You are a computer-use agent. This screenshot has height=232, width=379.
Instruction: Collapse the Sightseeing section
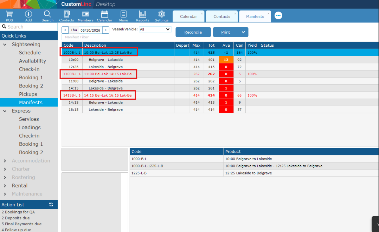point(5,45)
